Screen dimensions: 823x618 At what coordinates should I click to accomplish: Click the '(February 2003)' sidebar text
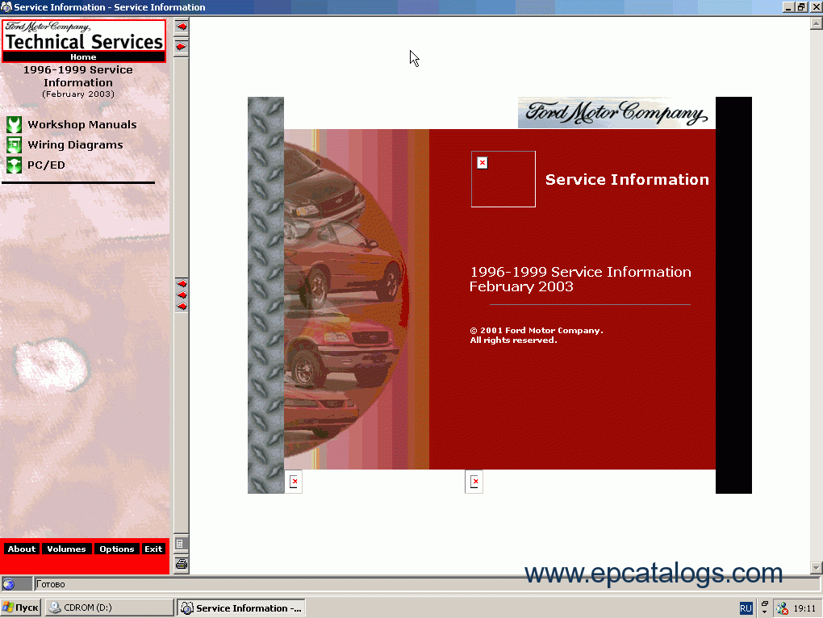78,94
